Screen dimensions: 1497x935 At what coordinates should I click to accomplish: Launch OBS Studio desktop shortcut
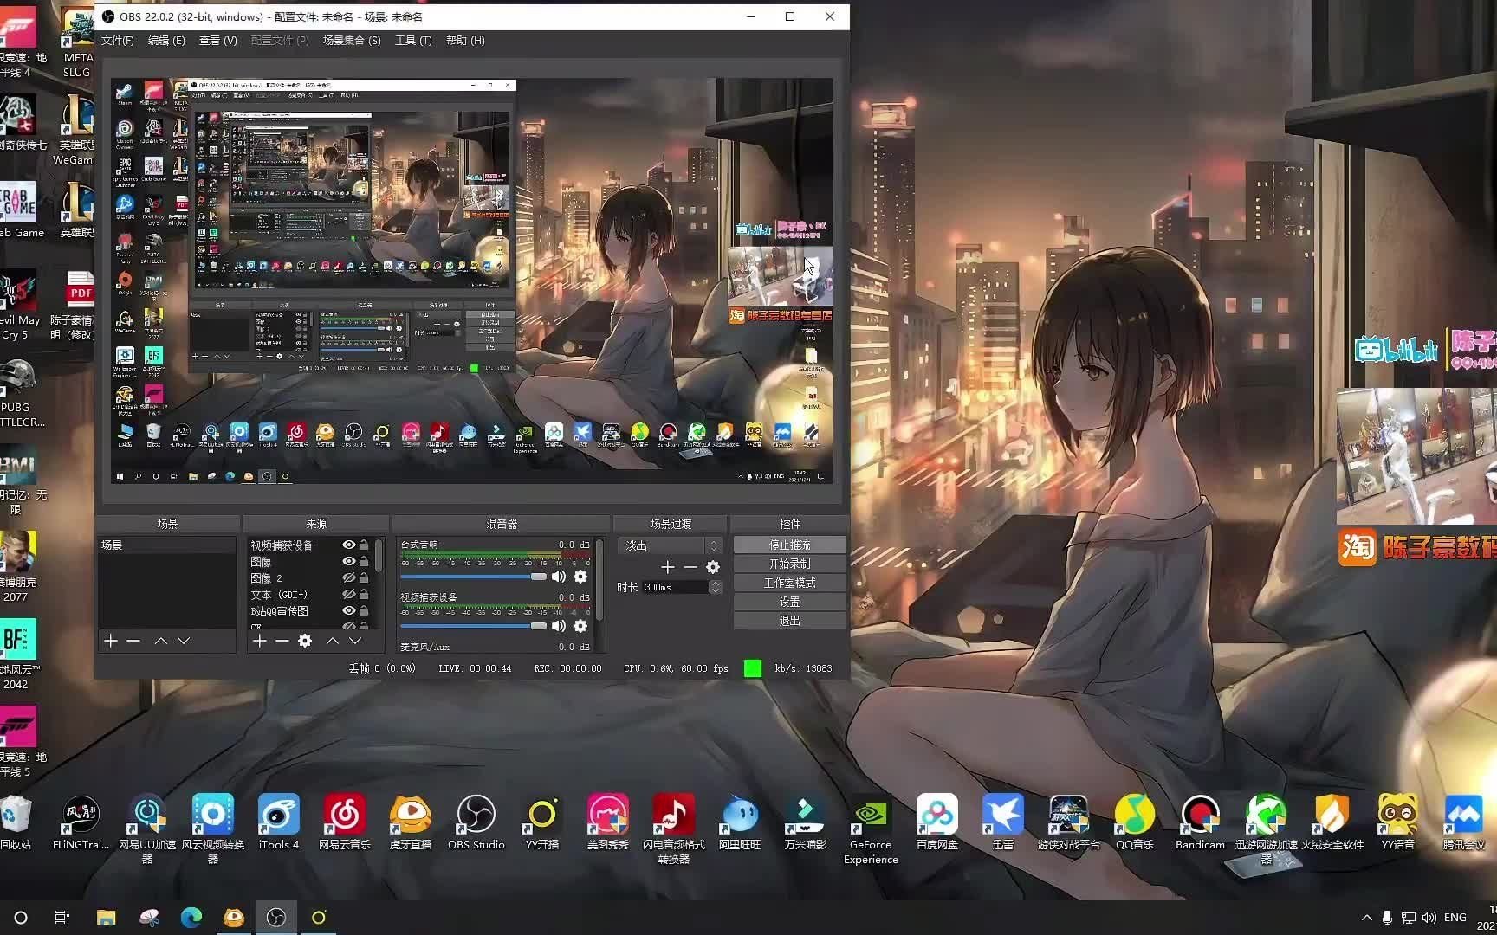coord(476,822)
